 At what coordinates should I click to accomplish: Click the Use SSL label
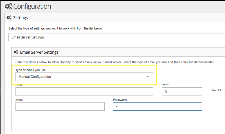click(216, 90)
